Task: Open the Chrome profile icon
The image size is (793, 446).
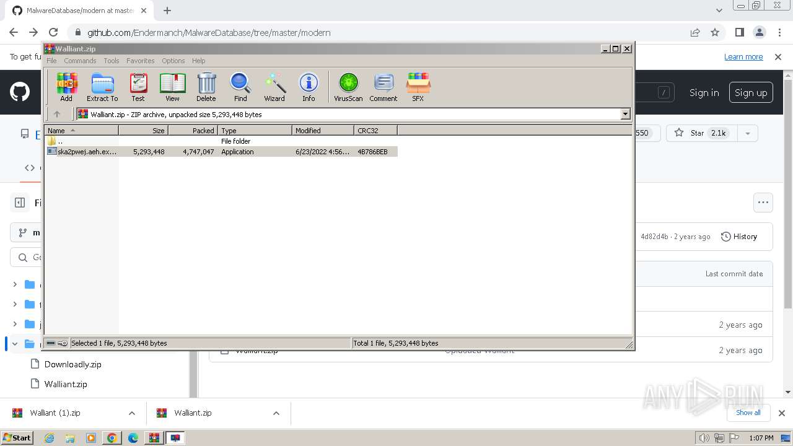Action: [x=760, y=32]
